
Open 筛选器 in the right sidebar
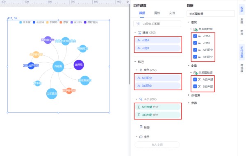(x=242, y=68)
